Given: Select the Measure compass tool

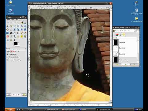Looking at the screenshot, I should (22, 26).
